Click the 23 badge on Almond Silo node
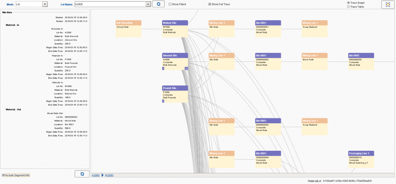 point(186,69)
